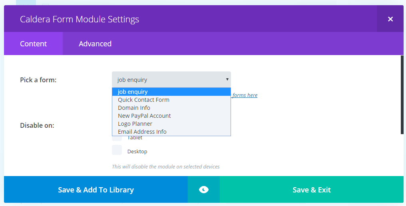Click Save & Exit button
Viewport: 406px width, 206px height.
tap(312, 190)
